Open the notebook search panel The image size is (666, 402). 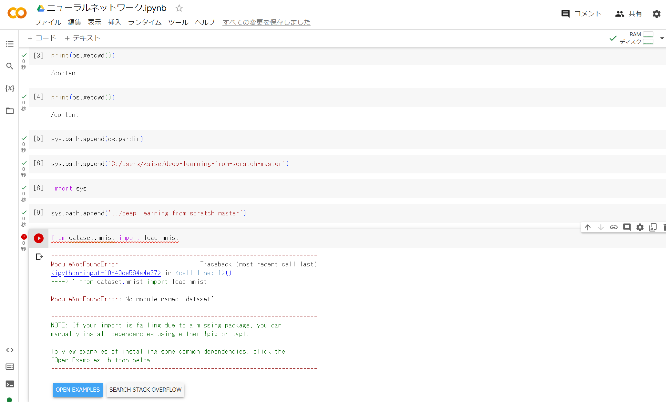(x=10, y=66)
